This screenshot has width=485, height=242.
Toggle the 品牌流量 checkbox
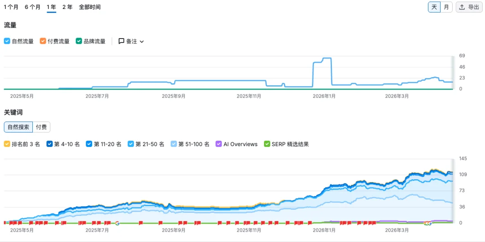pyautogui.click(x=79, y=41)
